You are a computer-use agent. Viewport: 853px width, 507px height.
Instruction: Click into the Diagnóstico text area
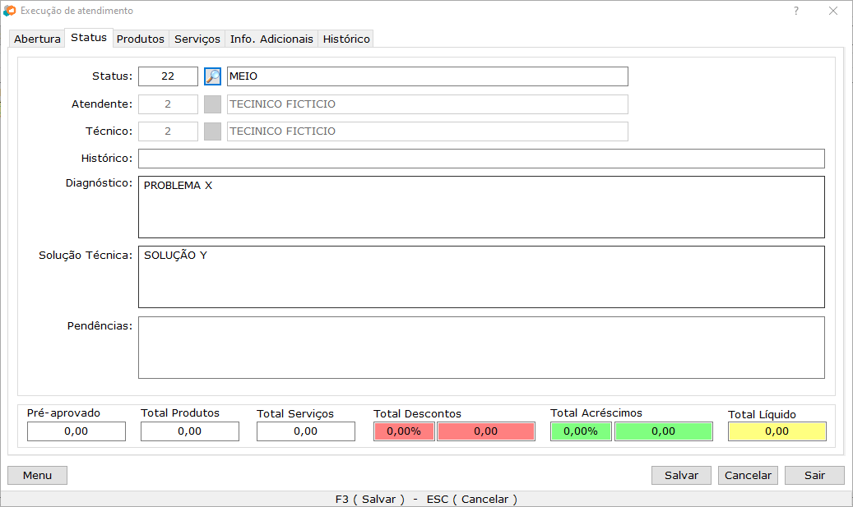481,207
